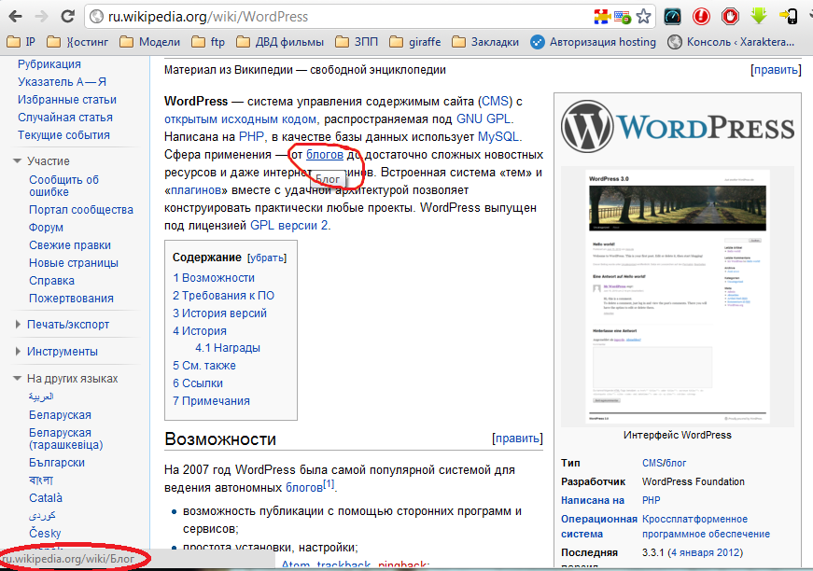The image size is (813, 571).
Task: Open Указатель А—Я in sidebar
Action: coord(63,82)
